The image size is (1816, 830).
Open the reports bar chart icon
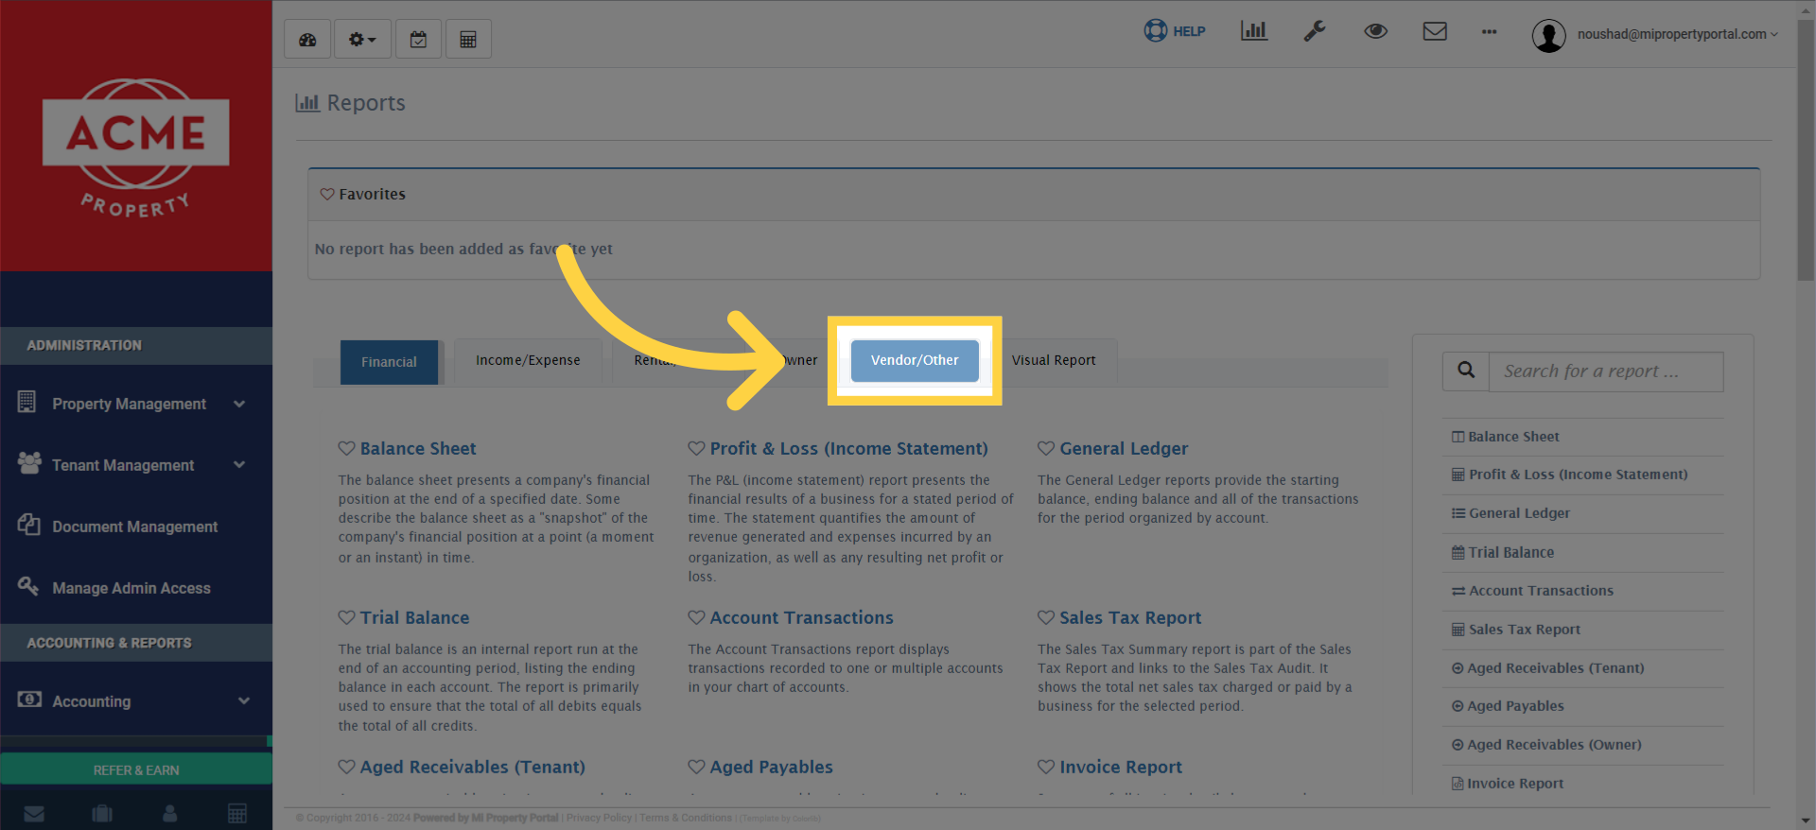[x=1253, y=31]
